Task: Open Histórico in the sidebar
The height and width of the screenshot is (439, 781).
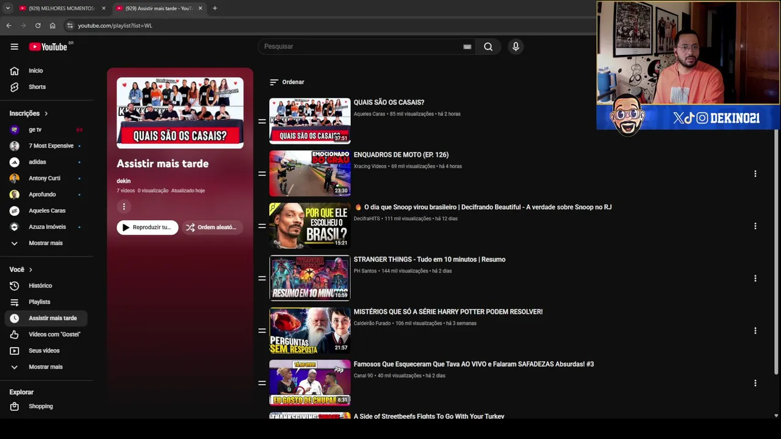Action: [46, 285]
